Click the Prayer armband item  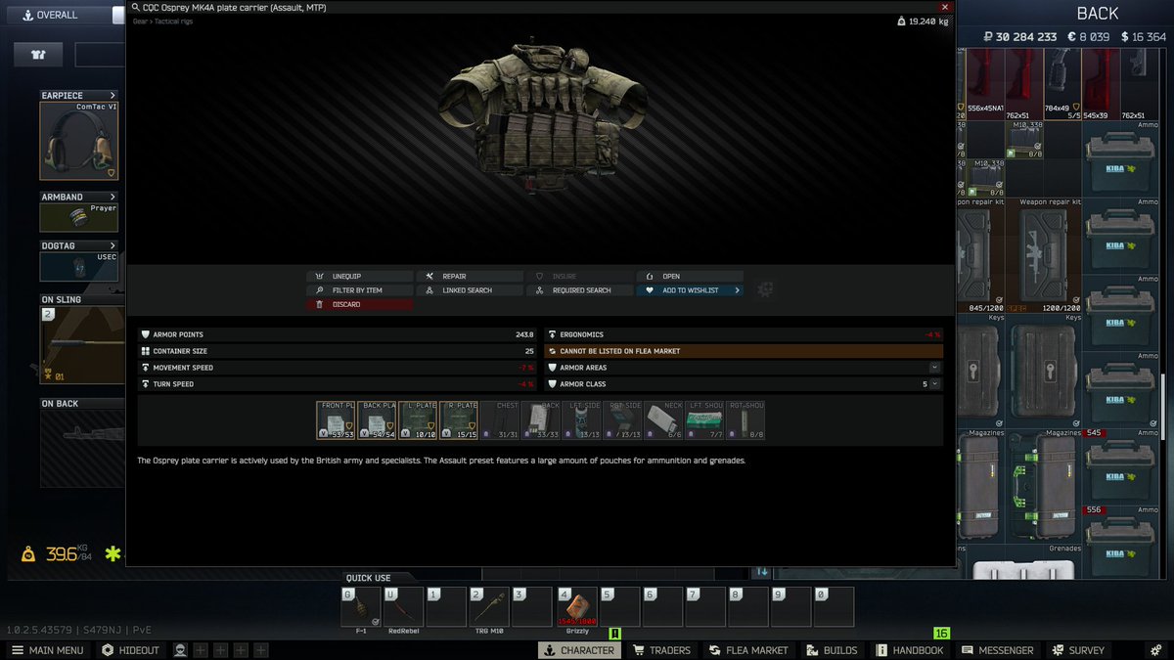pyautogui.click(x=79, y=215)
